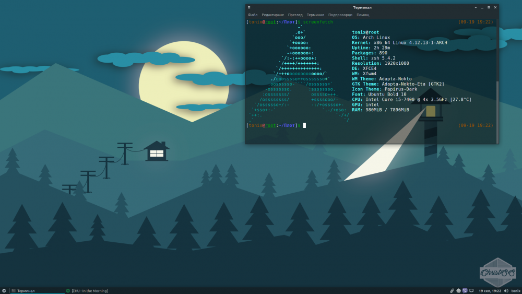Click the Терминал window title

tap(362, 7)
